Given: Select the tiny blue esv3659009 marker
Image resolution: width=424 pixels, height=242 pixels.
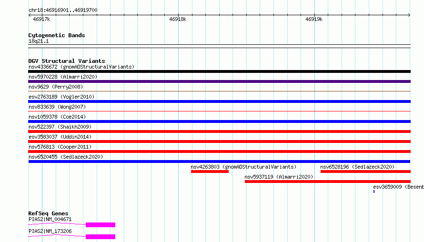Looking at the screenshot, I should point(374,192).
